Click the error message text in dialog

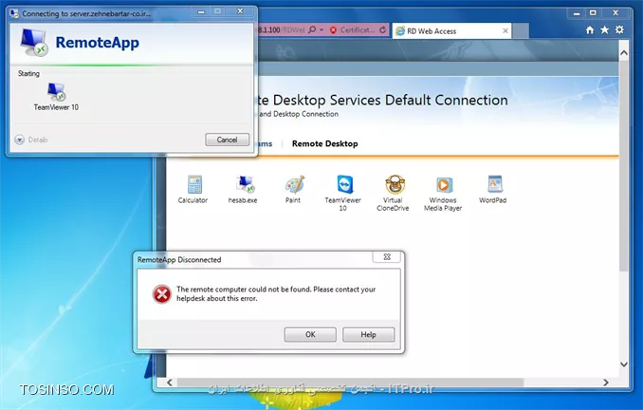[276, 294]
